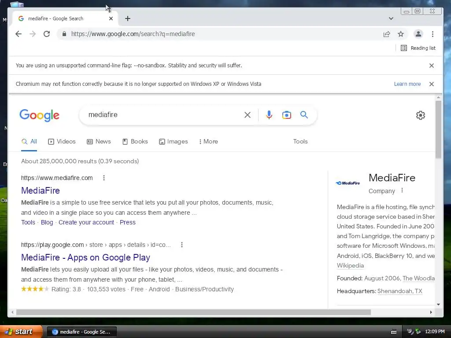The height and width of the screenshot is (338, 451).
Task: Open the Shenandoah, TX headquarters link
Action: click(400, 291)
